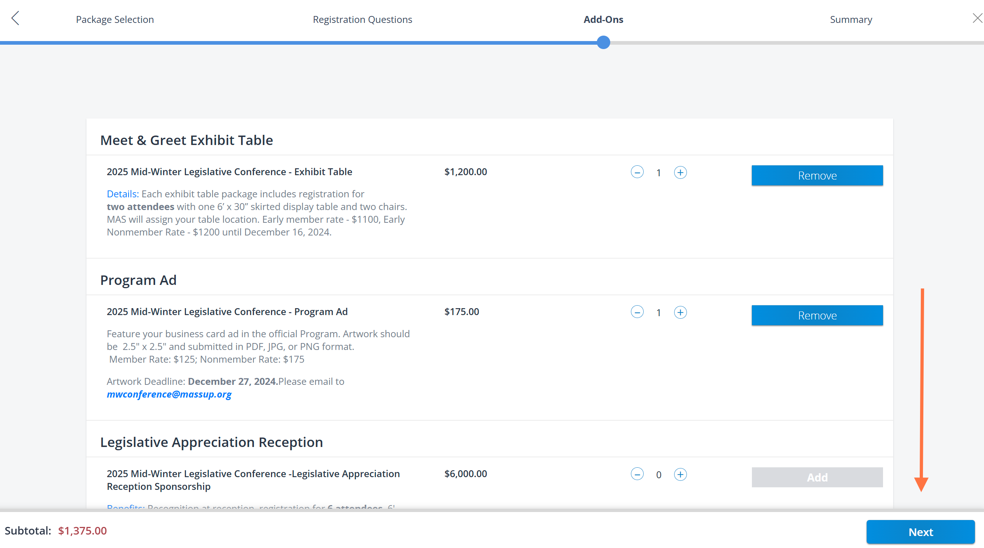Click the Meet & Greet Exhibit Table heading

point(186,140)
